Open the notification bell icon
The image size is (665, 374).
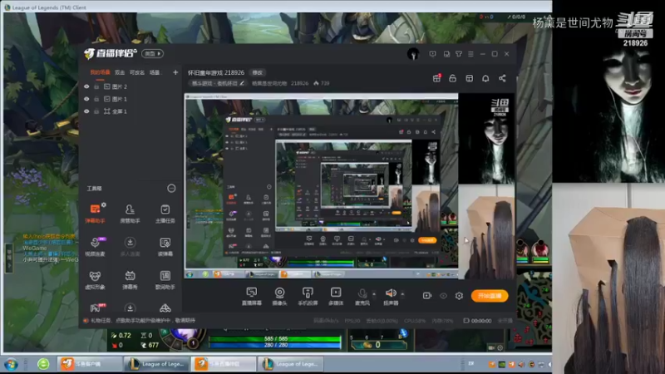click(x=485, y=78)
